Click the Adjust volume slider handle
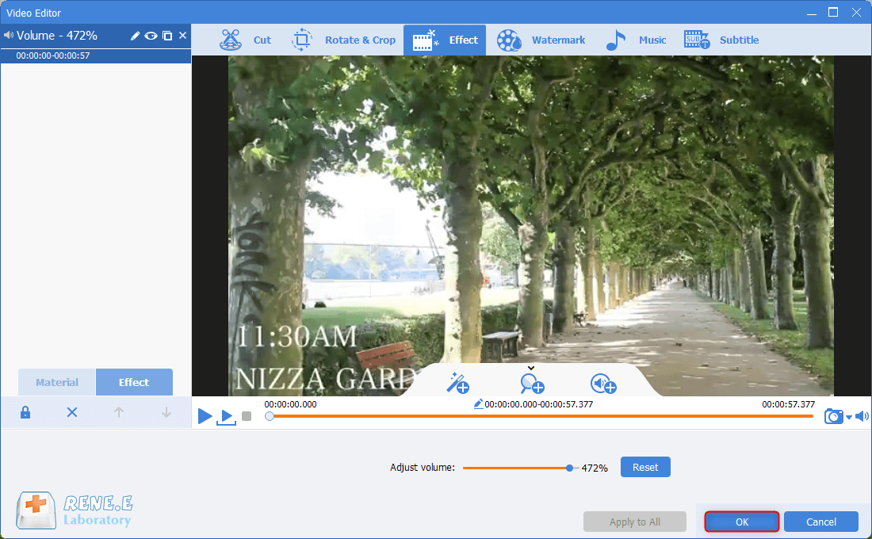The image size is (872, 539). (x=569, y=468)
